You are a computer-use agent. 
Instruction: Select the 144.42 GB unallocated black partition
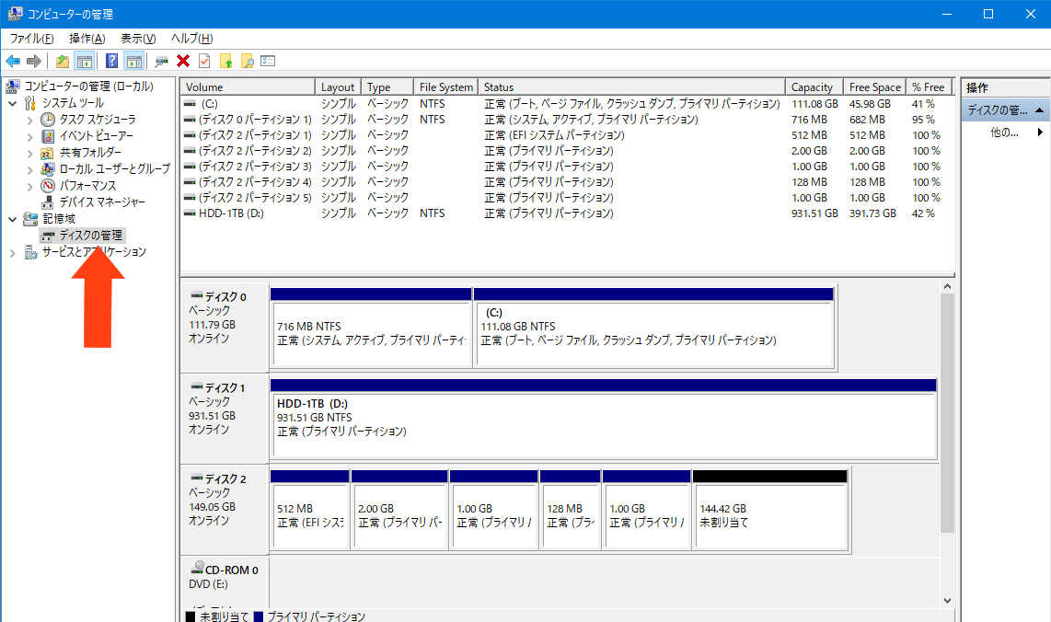coord(769,515)
